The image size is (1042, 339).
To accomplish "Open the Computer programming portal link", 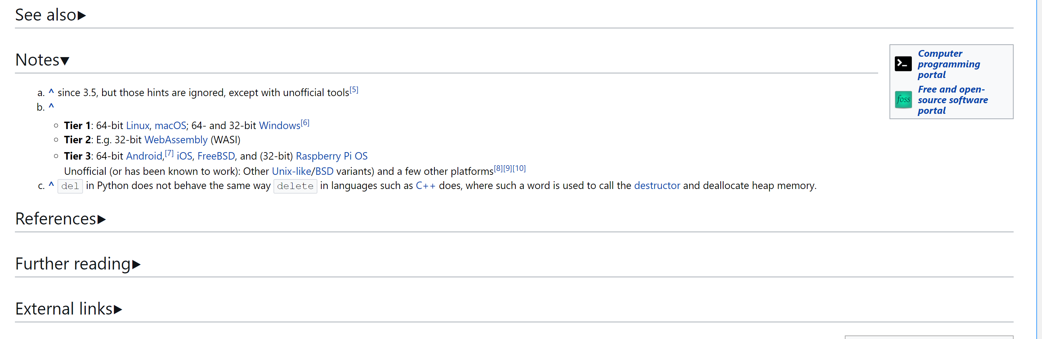I will point(948,64).
